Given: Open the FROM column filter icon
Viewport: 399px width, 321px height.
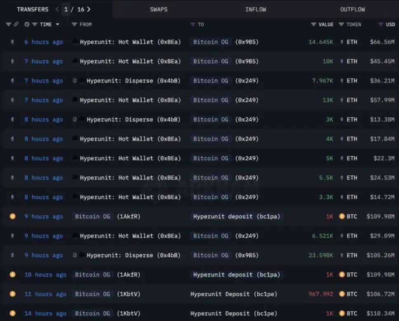Looking at the screenshot, I should 74,24.
